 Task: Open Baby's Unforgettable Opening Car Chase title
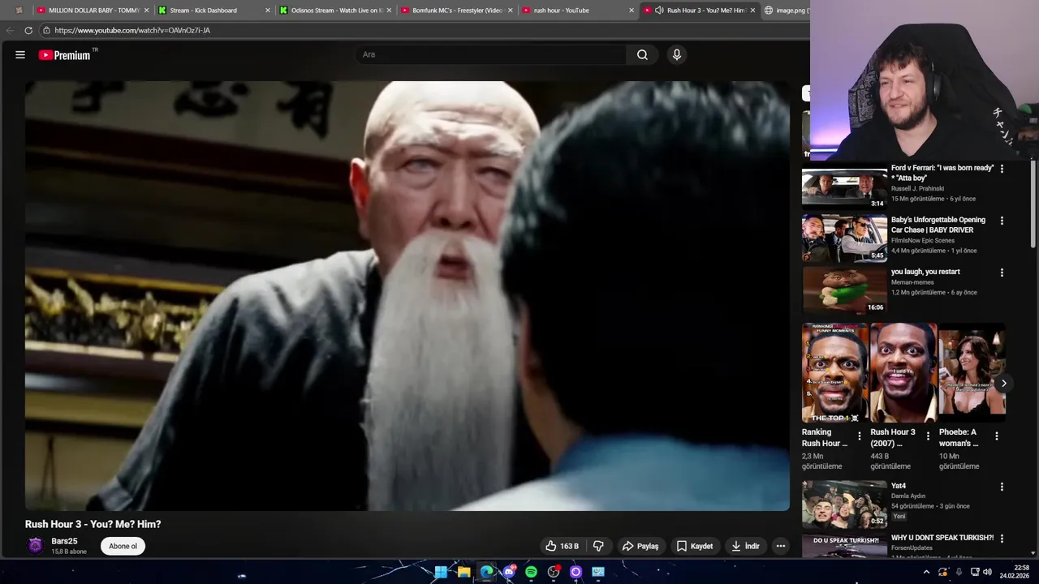[x=938, y=225]
